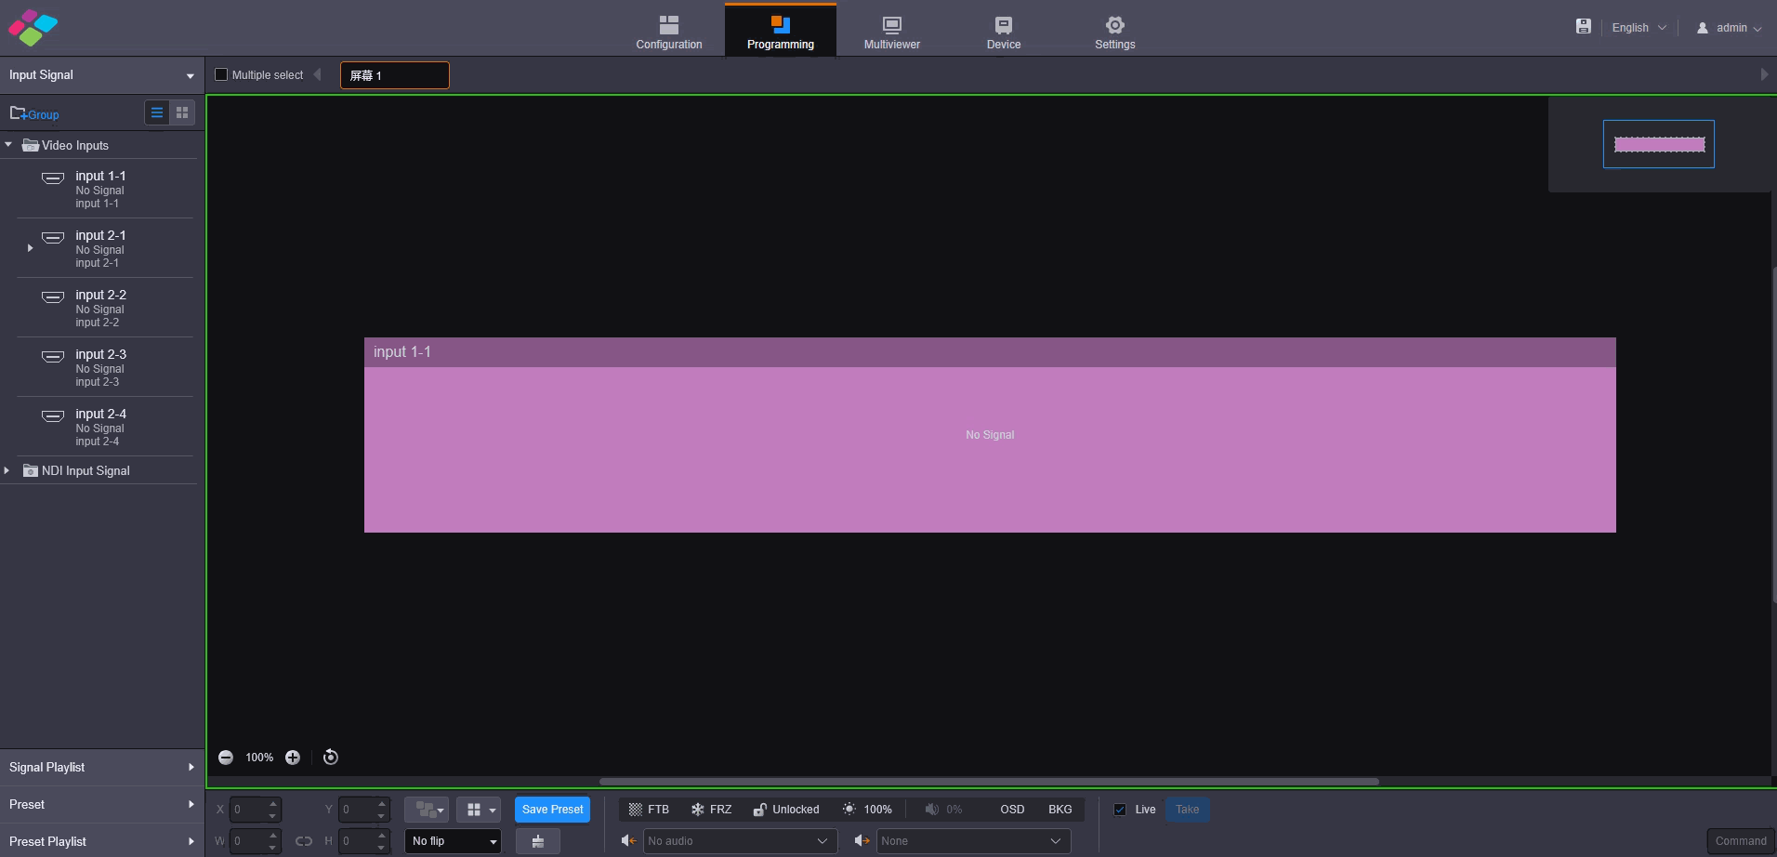Image resolution: width=1777 pixels, height=857 pixels.
Task: Select the input 1-1 layer on canvas
Action: point(990,435)
